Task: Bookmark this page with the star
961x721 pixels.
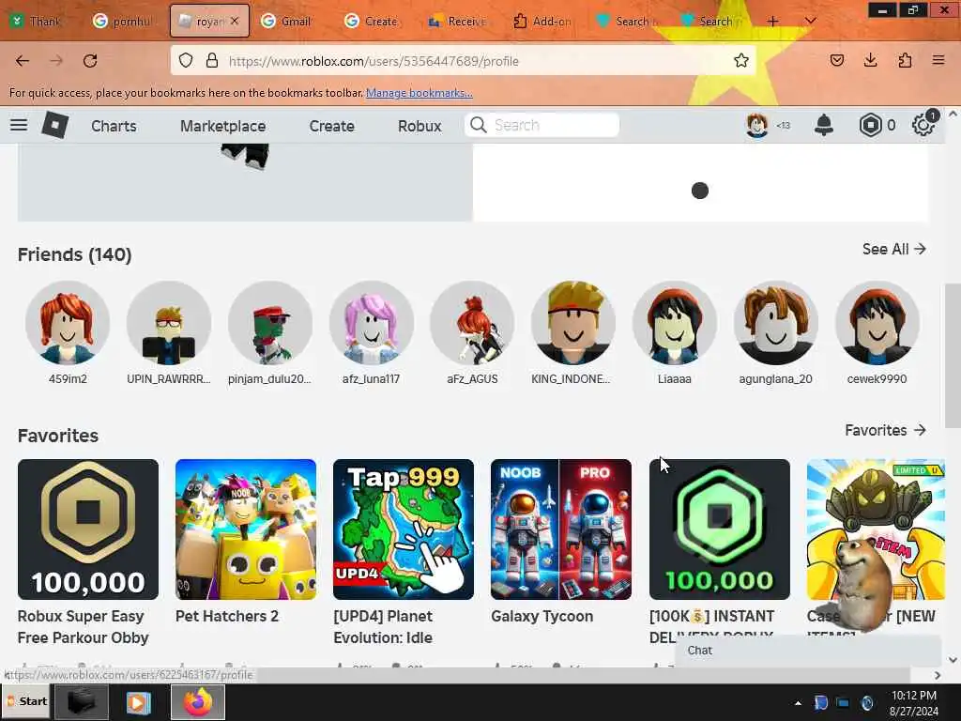Action: coord(741,60)
